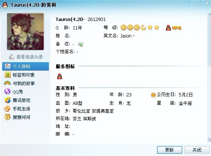The width and height of the screenshot is (211, 156).
Task: Click the QQ penguin icon in title bar
Action: pos(5,5)
